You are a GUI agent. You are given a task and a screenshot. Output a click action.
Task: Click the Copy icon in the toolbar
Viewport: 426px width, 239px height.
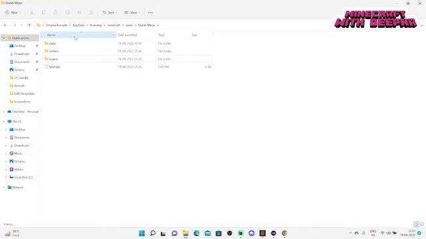click(x=43, y=13)
